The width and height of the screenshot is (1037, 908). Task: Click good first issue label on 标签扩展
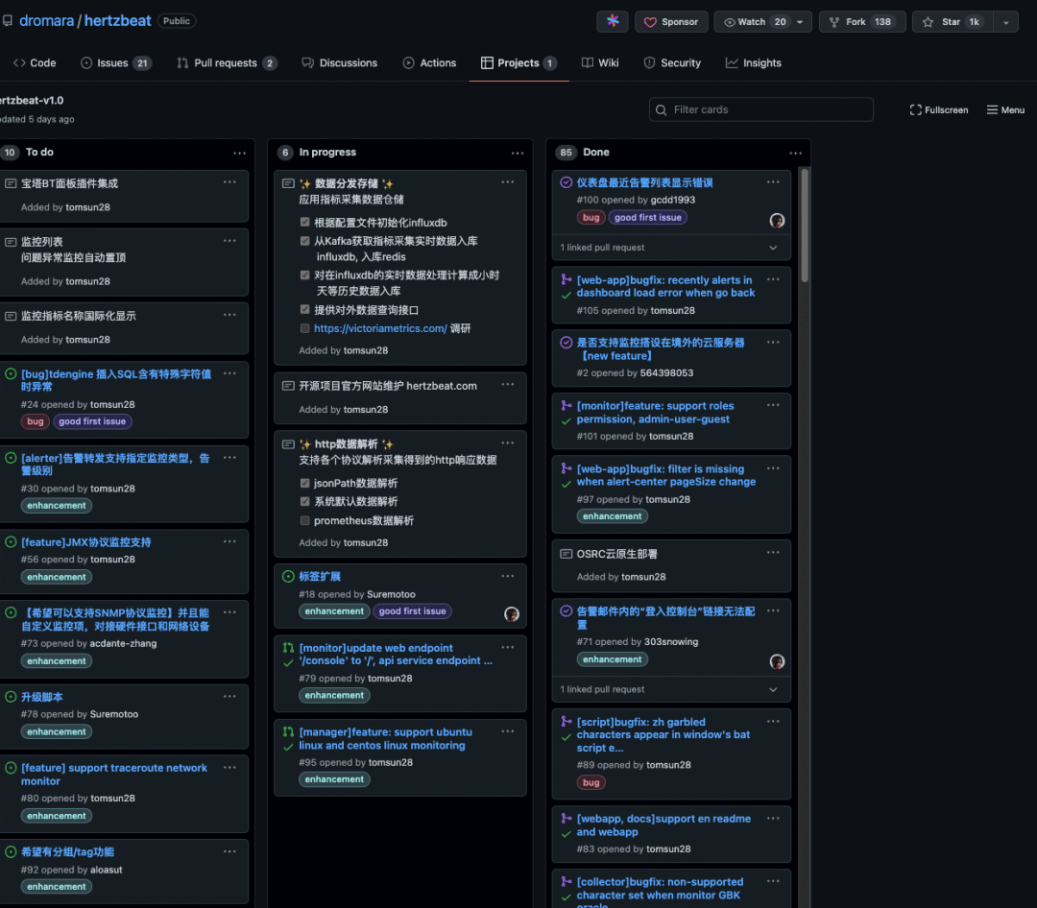coord(412,611)
